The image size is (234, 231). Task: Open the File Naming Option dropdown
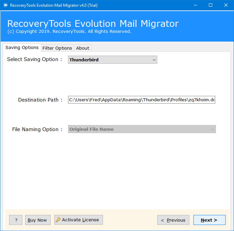click(142, 129)
